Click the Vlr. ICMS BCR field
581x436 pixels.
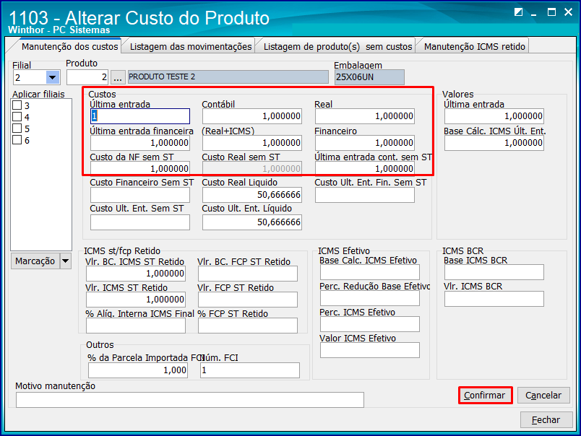(494, 299)
